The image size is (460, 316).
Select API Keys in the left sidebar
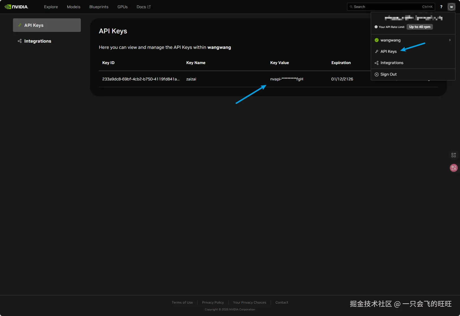47,25
